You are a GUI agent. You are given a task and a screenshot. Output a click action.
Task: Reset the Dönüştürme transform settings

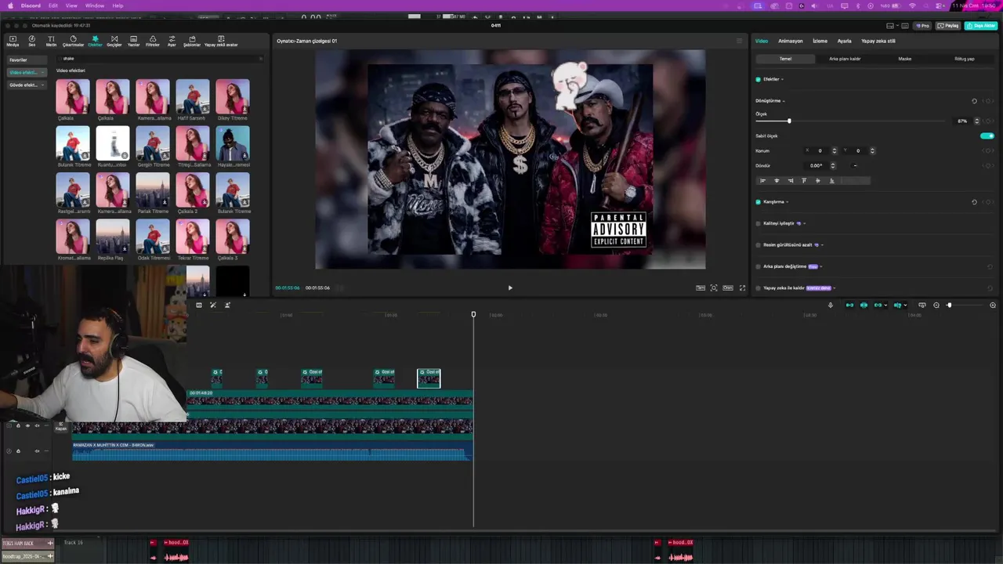coord(974,101)
